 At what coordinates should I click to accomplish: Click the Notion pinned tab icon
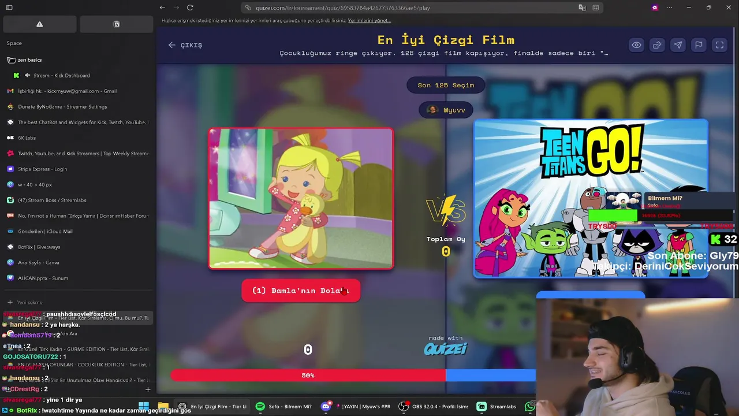[117, 24]
